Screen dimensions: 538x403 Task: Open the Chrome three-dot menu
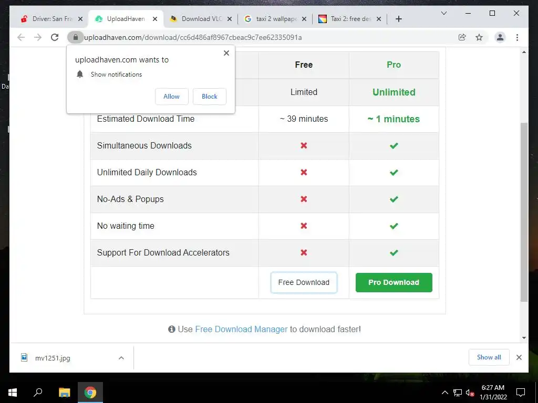517,37
